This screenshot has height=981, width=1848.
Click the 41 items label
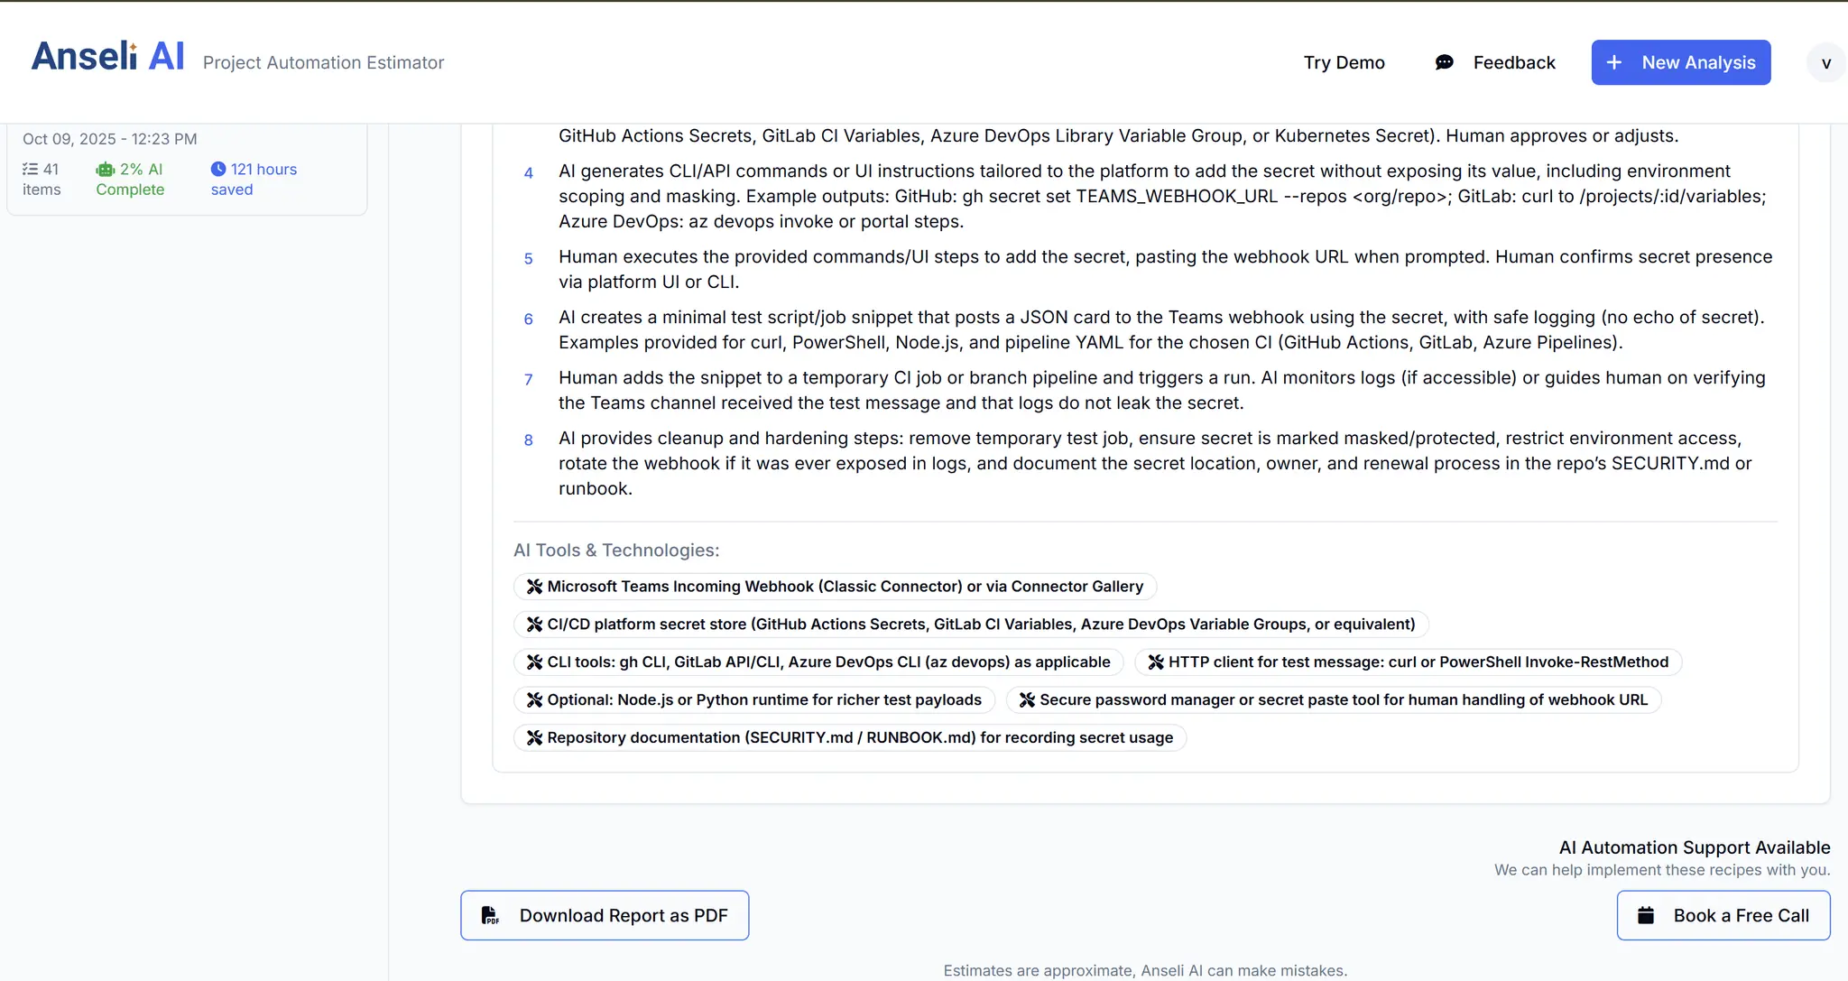coord(42,179)
